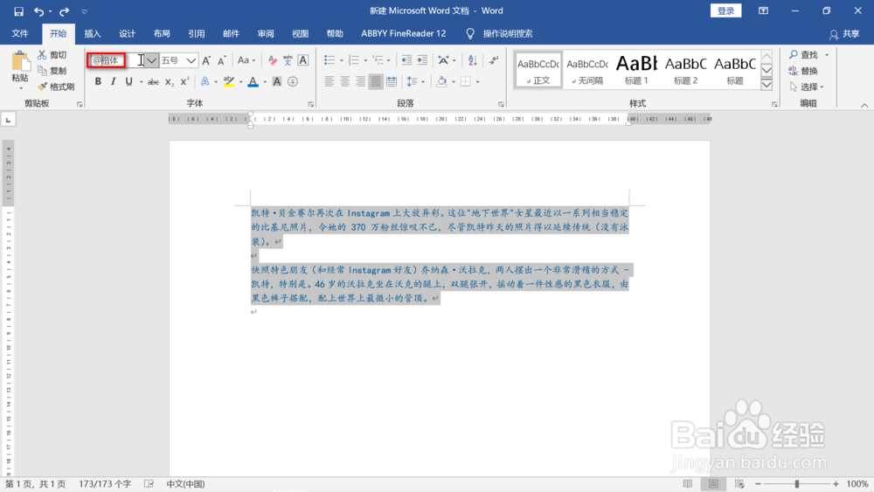Screen dimensions: 874x492
Task: Open the File (文件) tab
Action: [x=20, y=33]
